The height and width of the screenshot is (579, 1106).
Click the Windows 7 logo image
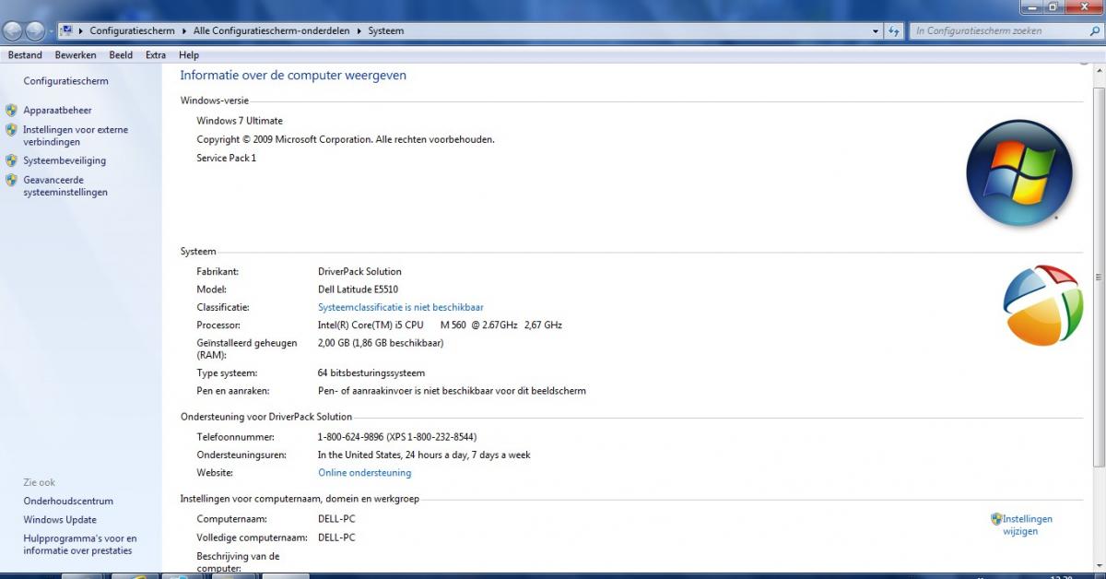1019,173
